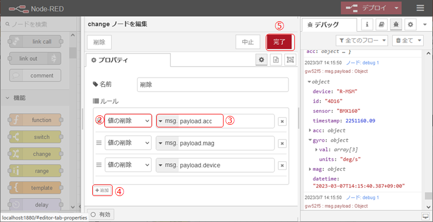
Task: Open the info sidebar tab icon
Action: click(367, 24)
